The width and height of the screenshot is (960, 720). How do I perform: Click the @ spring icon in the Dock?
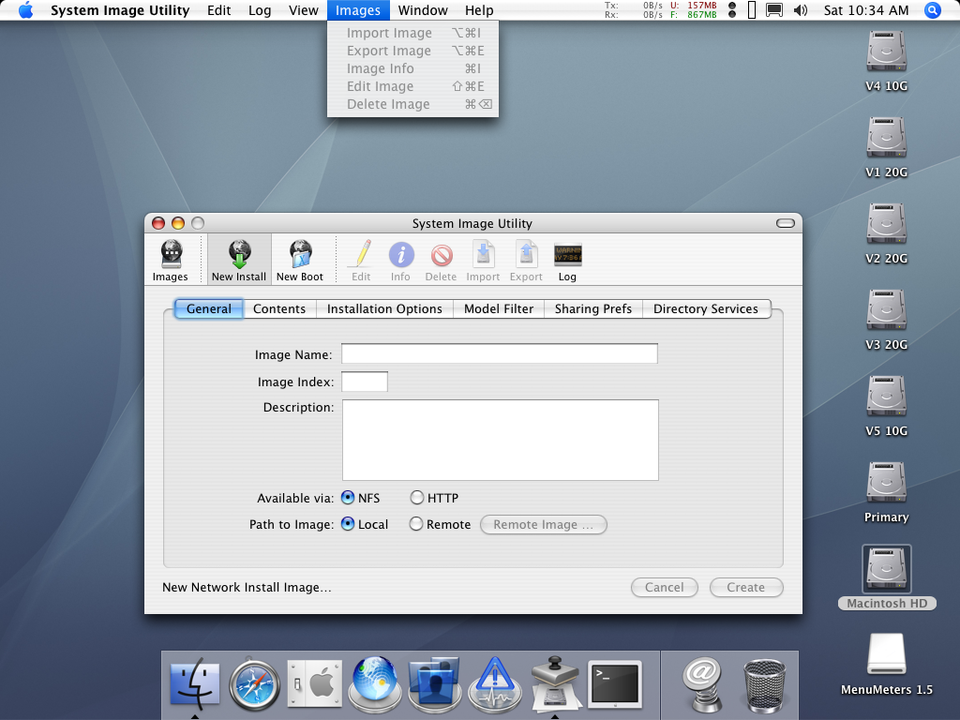tap(702, 683)
